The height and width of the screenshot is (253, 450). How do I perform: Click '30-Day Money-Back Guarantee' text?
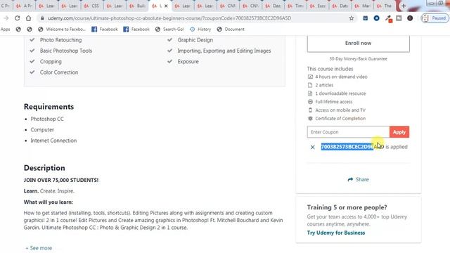click(x=358, y=59)
